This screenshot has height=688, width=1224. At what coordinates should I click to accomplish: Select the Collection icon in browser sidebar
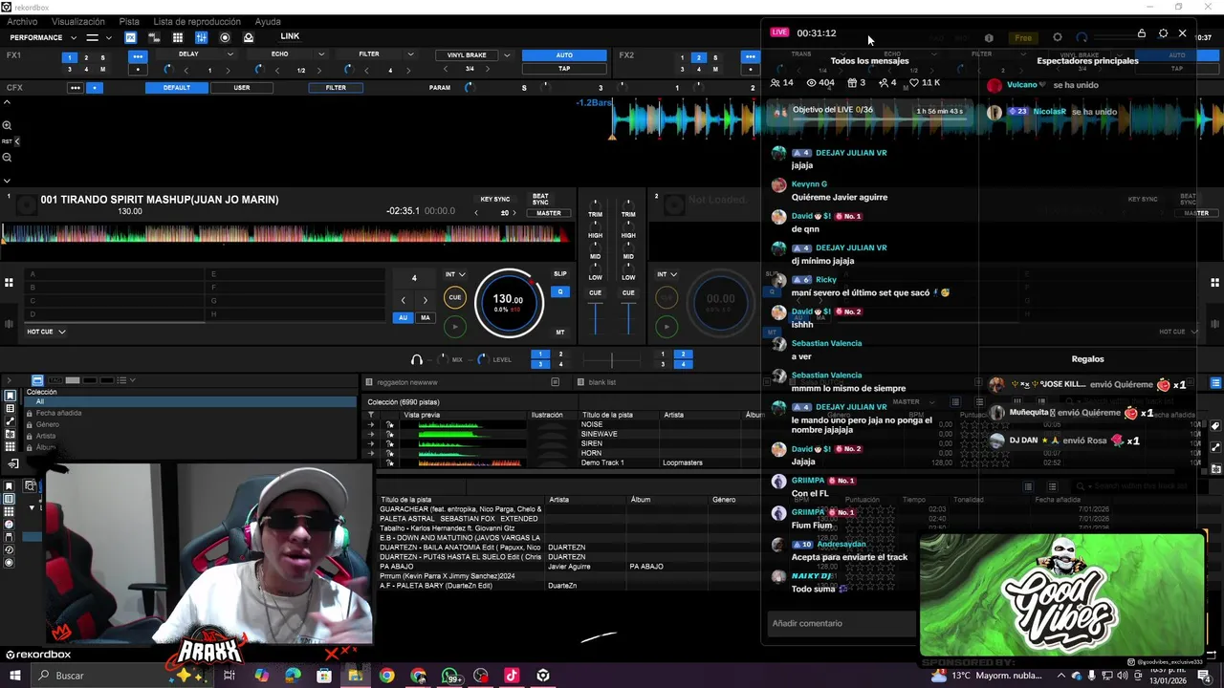(10, 396)
